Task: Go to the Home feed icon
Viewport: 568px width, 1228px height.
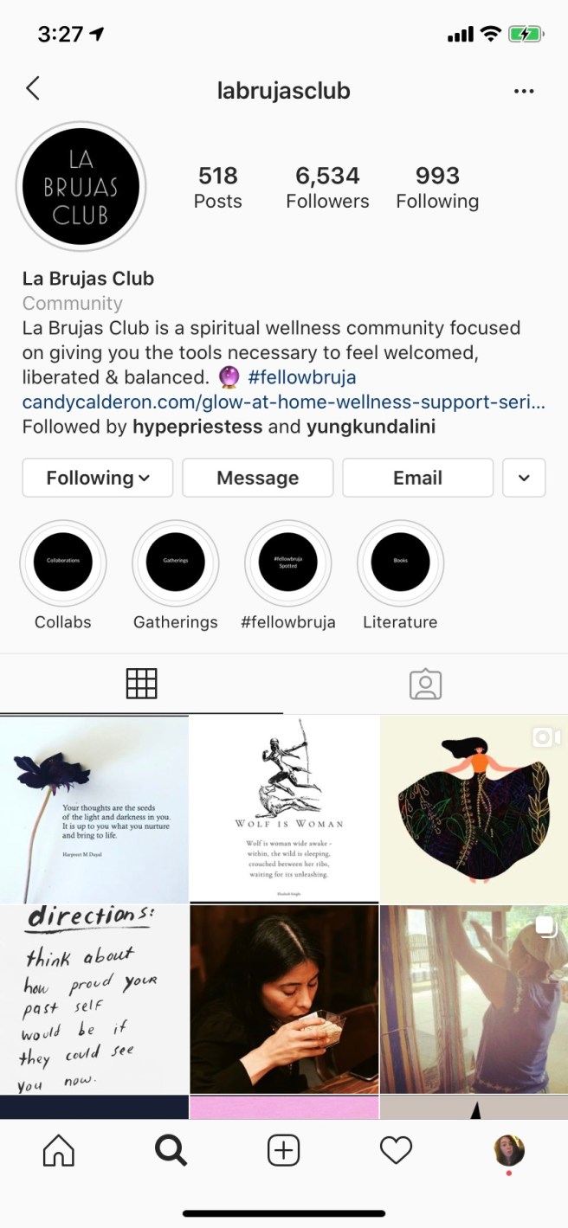Action: pyautogui.click(x=59, y=1150)
